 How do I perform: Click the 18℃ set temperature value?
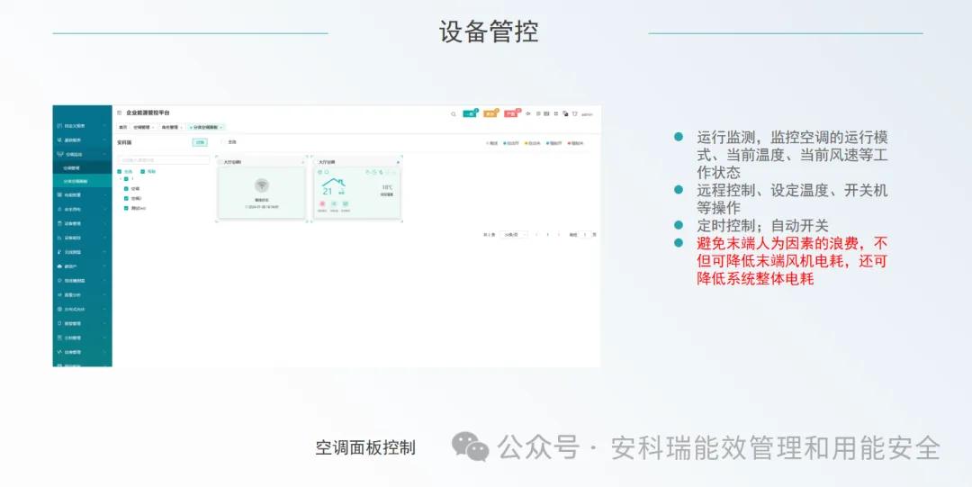coord(387,187)
